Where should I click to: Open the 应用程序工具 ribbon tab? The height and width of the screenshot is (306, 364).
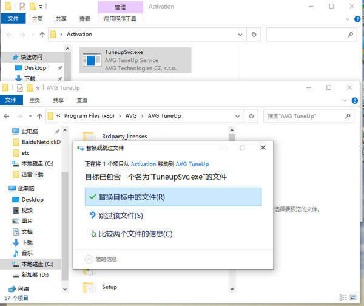click(120, 19)
